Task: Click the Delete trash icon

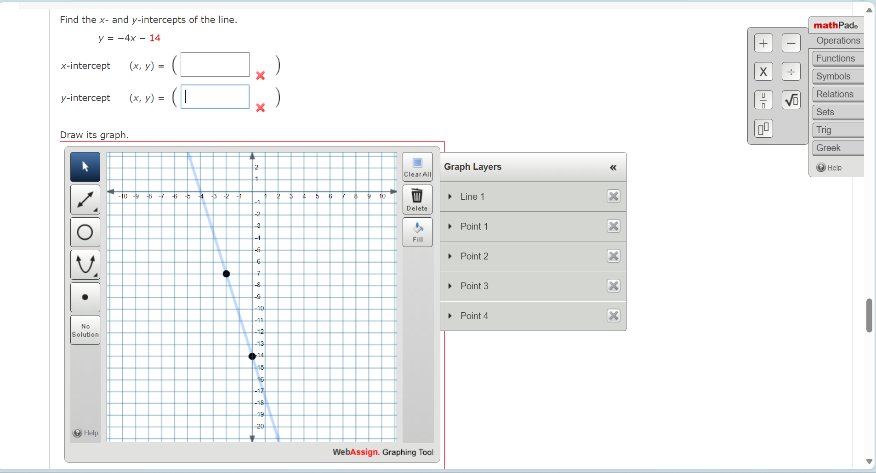Action: point(417,199)
